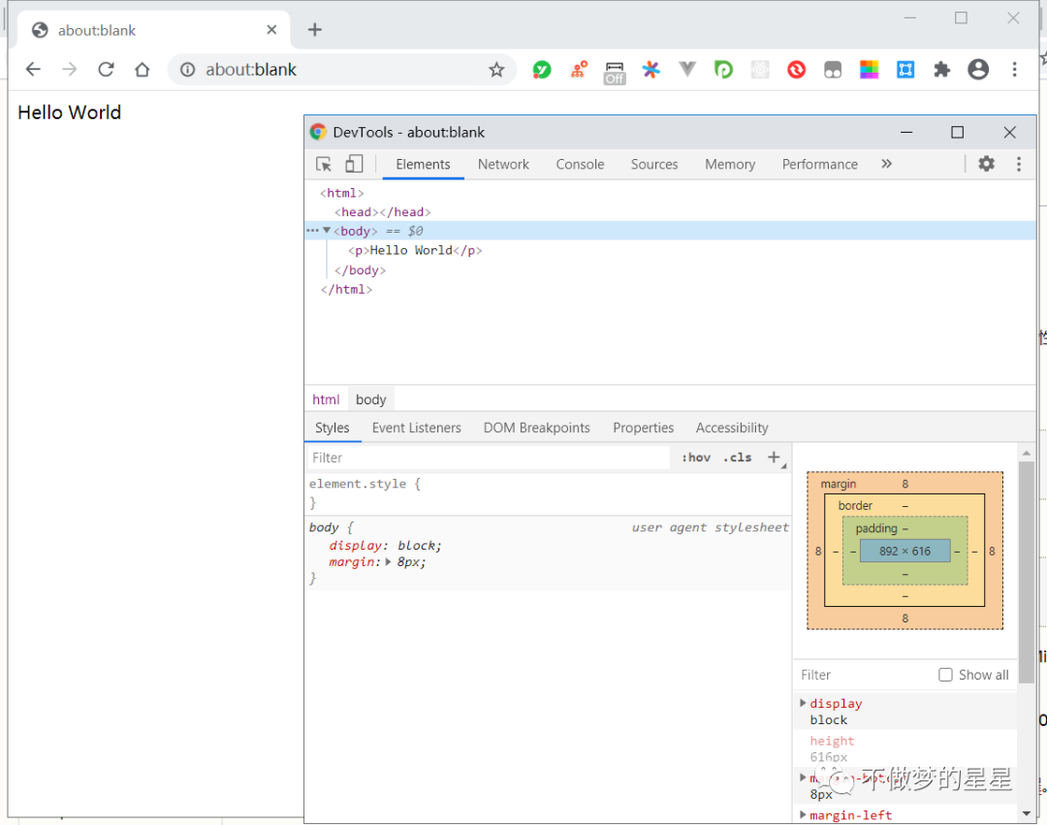Click the site information icon in address bar
The image size is (1047, 825).
(188, 70)
